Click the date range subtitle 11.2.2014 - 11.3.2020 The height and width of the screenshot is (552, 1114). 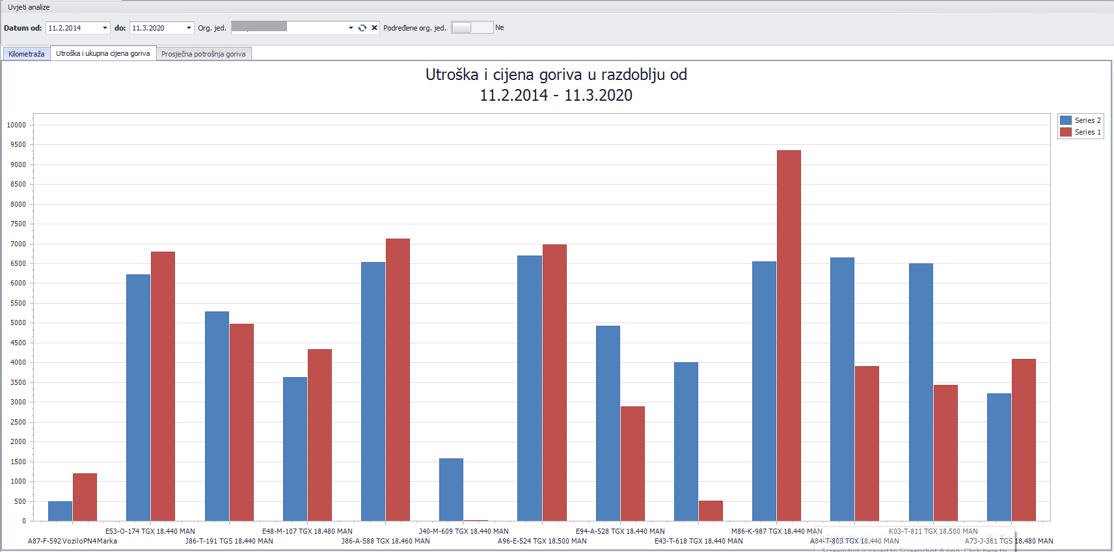click(556, 96)
